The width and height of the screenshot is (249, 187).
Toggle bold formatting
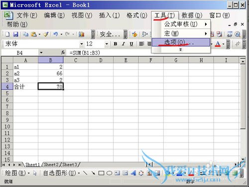coord(116,44)
